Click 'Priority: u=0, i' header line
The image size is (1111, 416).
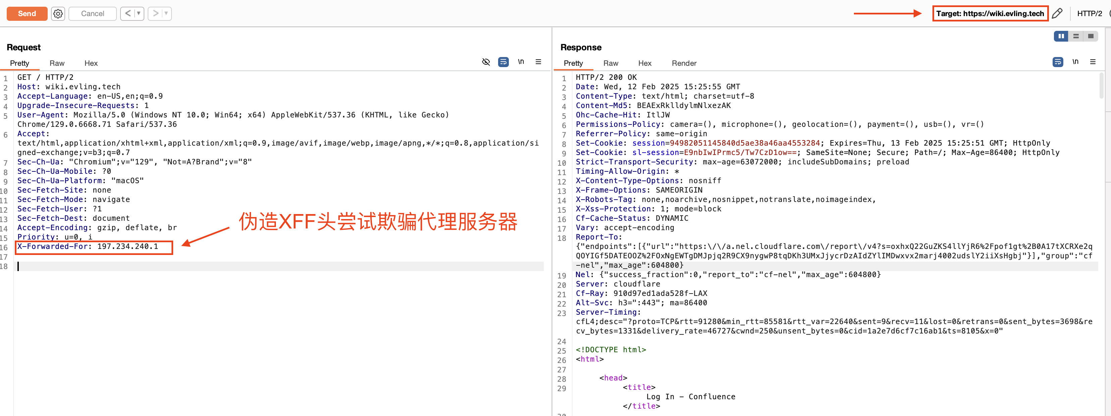55,237
